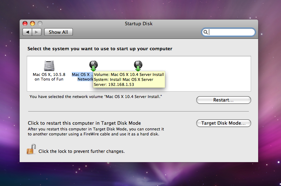Click the magnifying glass in the search field
281x186 pixels.
point(206,32)
